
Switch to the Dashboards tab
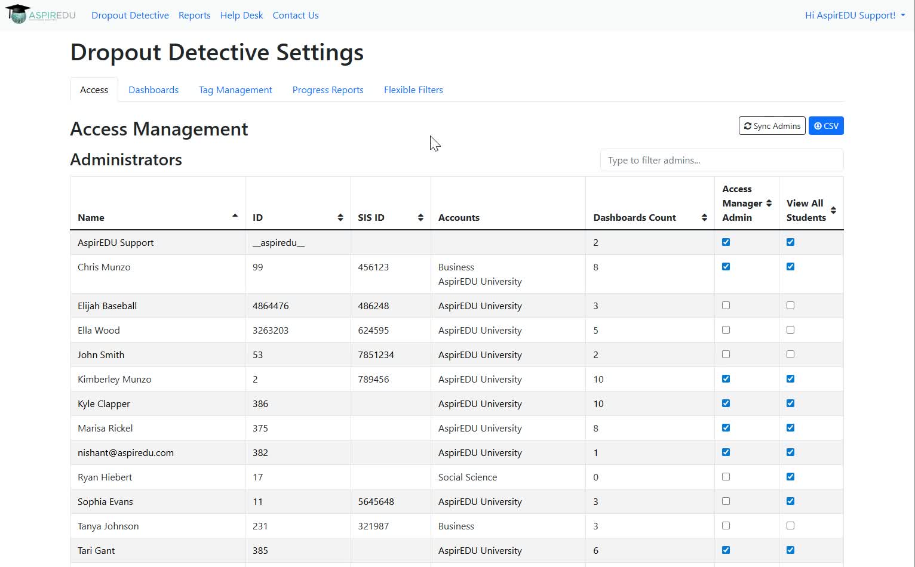coord(153,90)
